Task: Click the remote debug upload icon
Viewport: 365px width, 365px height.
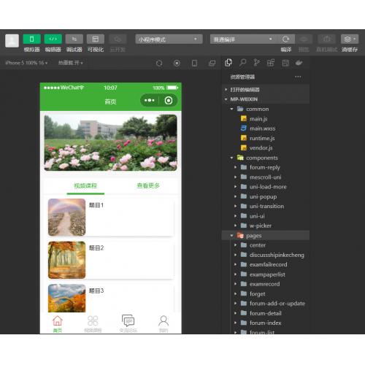Action: pos(326,39)
